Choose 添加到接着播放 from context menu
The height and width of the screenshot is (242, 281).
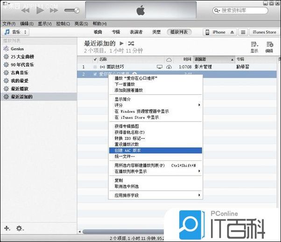155,90
